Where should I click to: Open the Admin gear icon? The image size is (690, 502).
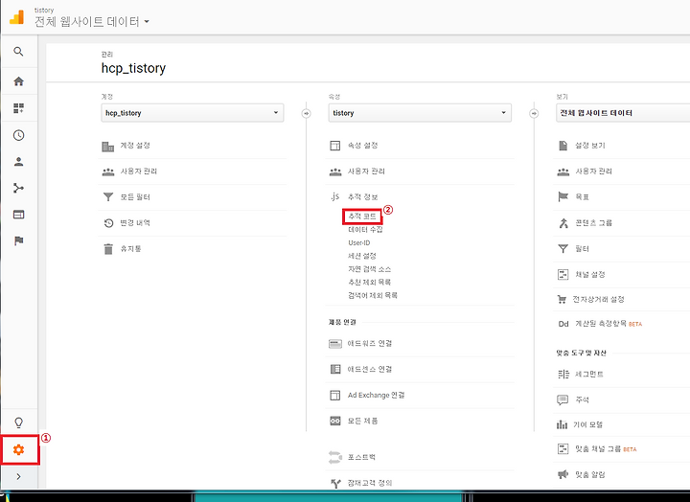[x=18, y=449]
